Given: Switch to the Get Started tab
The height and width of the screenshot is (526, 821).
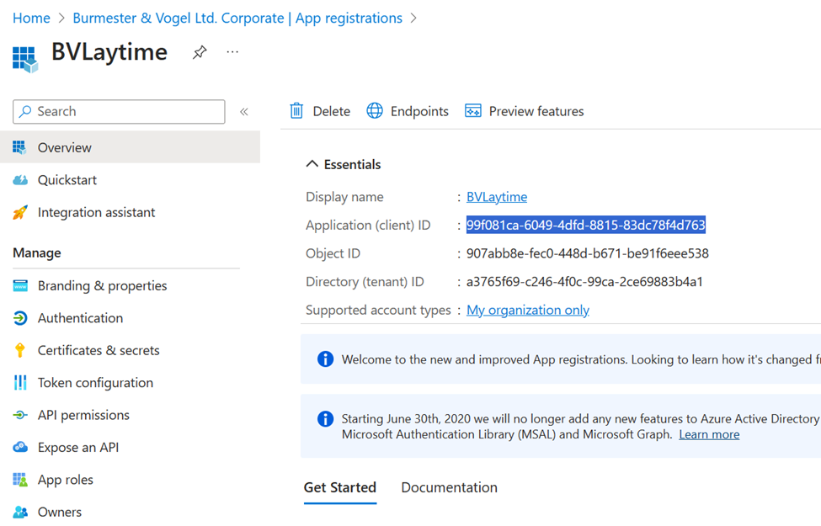Looking at the screenshot, I should tap(340, 487).
